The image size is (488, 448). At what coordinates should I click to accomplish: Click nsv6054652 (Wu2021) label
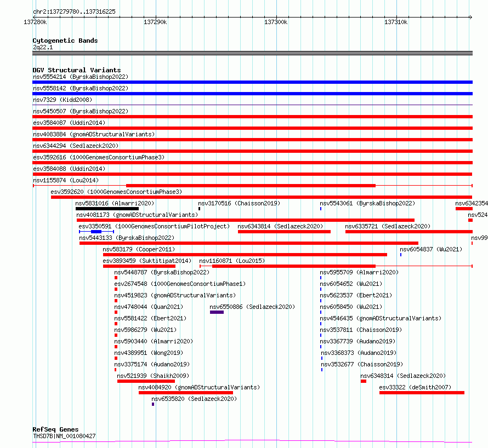coord(351,284)
